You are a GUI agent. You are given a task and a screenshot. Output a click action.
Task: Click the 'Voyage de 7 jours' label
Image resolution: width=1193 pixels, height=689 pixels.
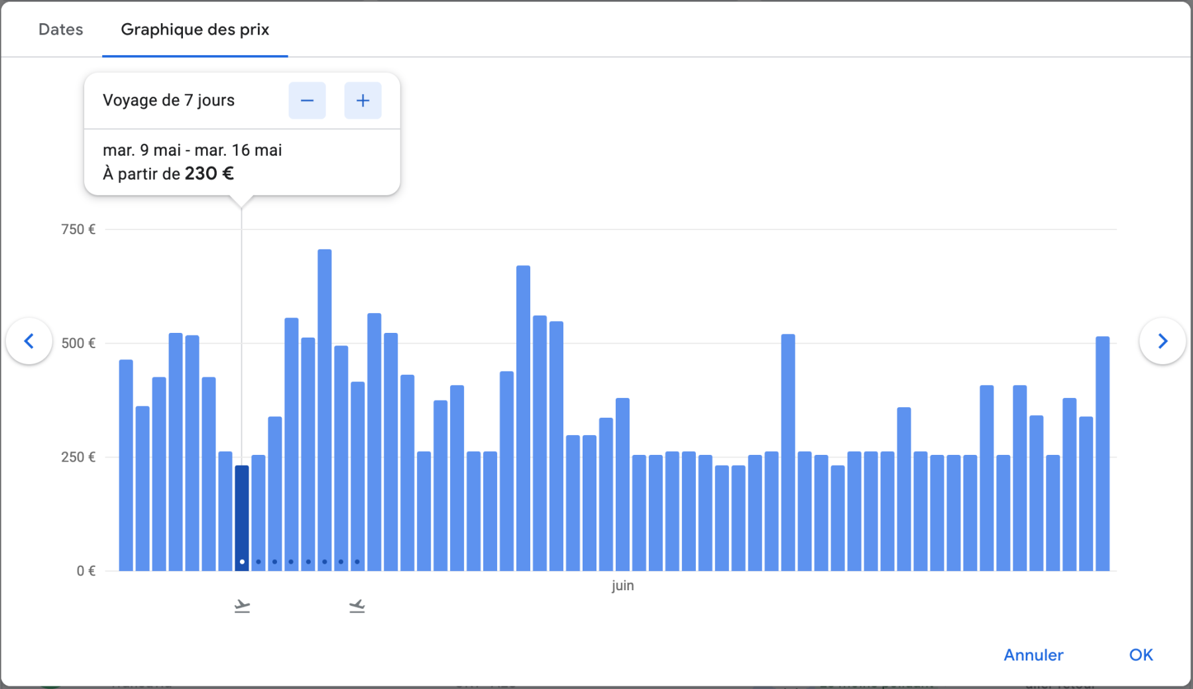point(168,101)
